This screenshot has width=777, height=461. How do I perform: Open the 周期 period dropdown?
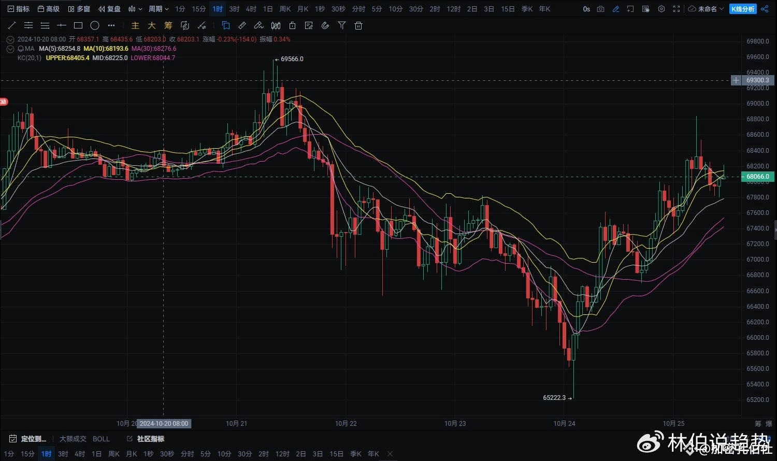click(159, 9)
